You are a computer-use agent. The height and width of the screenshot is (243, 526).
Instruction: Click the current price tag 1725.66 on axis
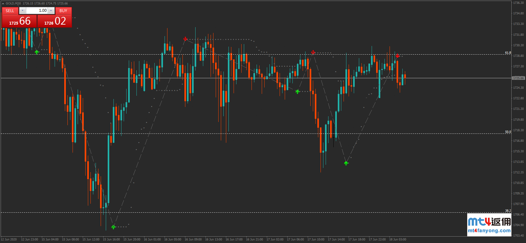click(x=518, y=78)
